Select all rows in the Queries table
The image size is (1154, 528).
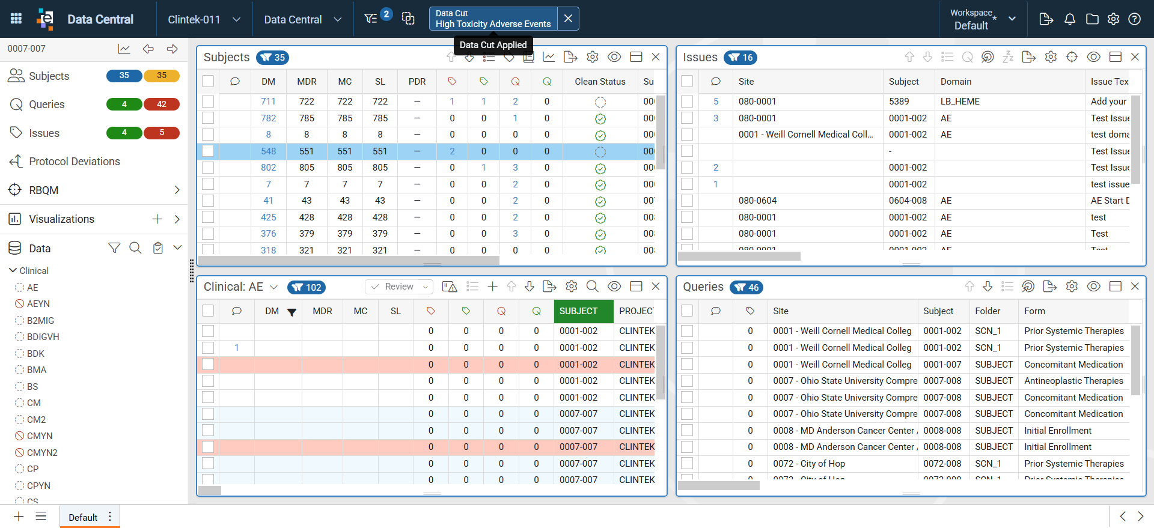coord(687,311)
